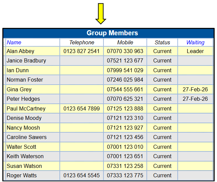Click Gina Grey's waiting date 27-Feb-26

pyautogui.click(x=195, y=89)
